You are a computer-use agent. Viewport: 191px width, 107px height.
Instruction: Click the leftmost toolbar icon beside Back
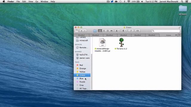(x=77, y=31)
